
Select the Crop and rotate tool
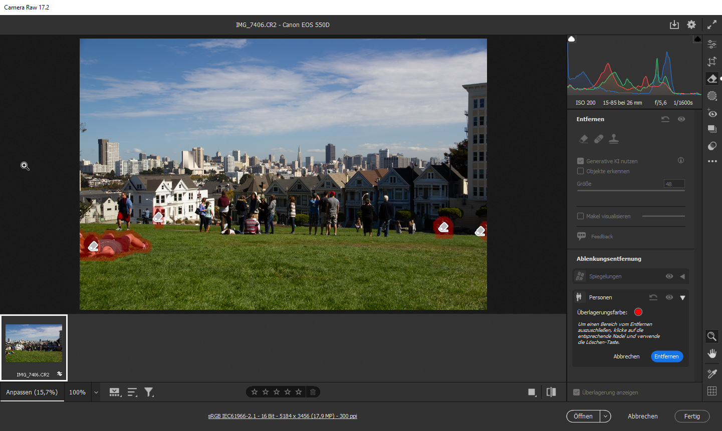pyautogui.click(x=712, y=62)
